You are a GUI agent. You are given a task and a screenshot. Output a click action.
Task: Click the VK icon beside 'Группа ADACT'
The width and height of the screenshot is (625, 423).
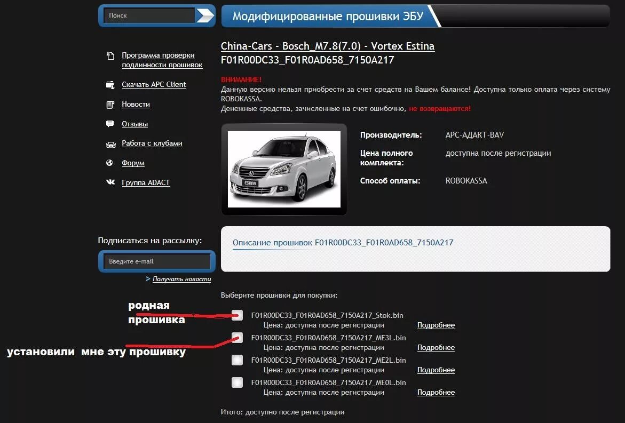[110, 182]
